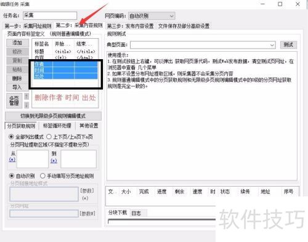This screenshot has height=242, width=308.
Task: Click the 剩余 column header
Action: (x=179, y=192)
